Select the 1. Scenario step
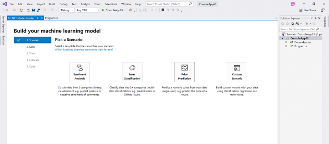Screen dimensions: 329x144 click(33, 40)
